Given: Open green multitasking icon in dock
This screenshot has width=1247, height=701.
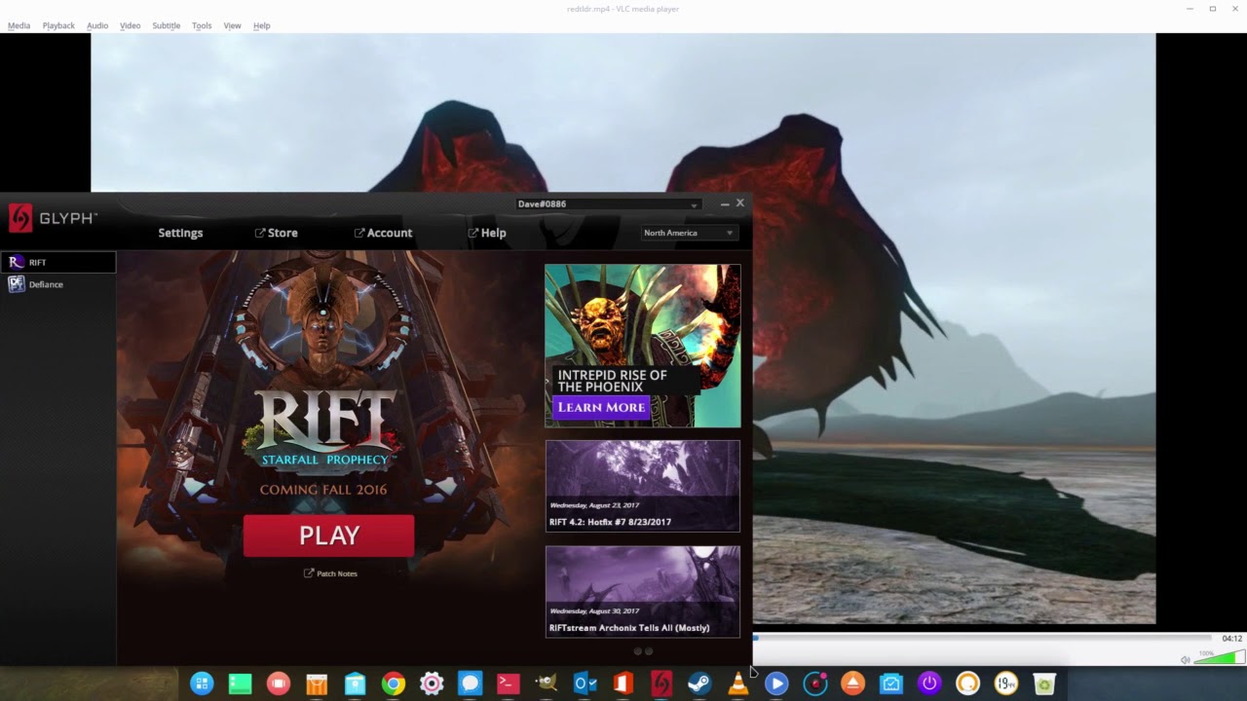Looking at the screenshot, I should 240,683.
